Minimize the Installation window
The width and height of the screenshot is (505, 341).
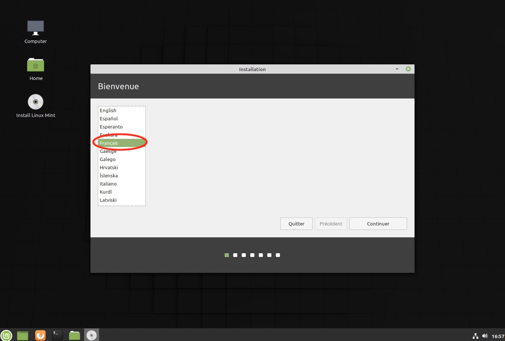(397, 69)
